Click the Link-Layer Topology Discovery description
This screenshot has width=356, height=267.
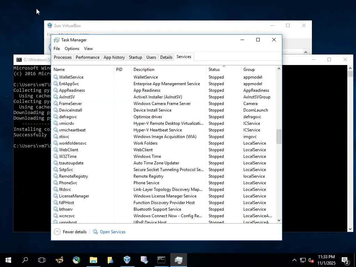[168, 189]
